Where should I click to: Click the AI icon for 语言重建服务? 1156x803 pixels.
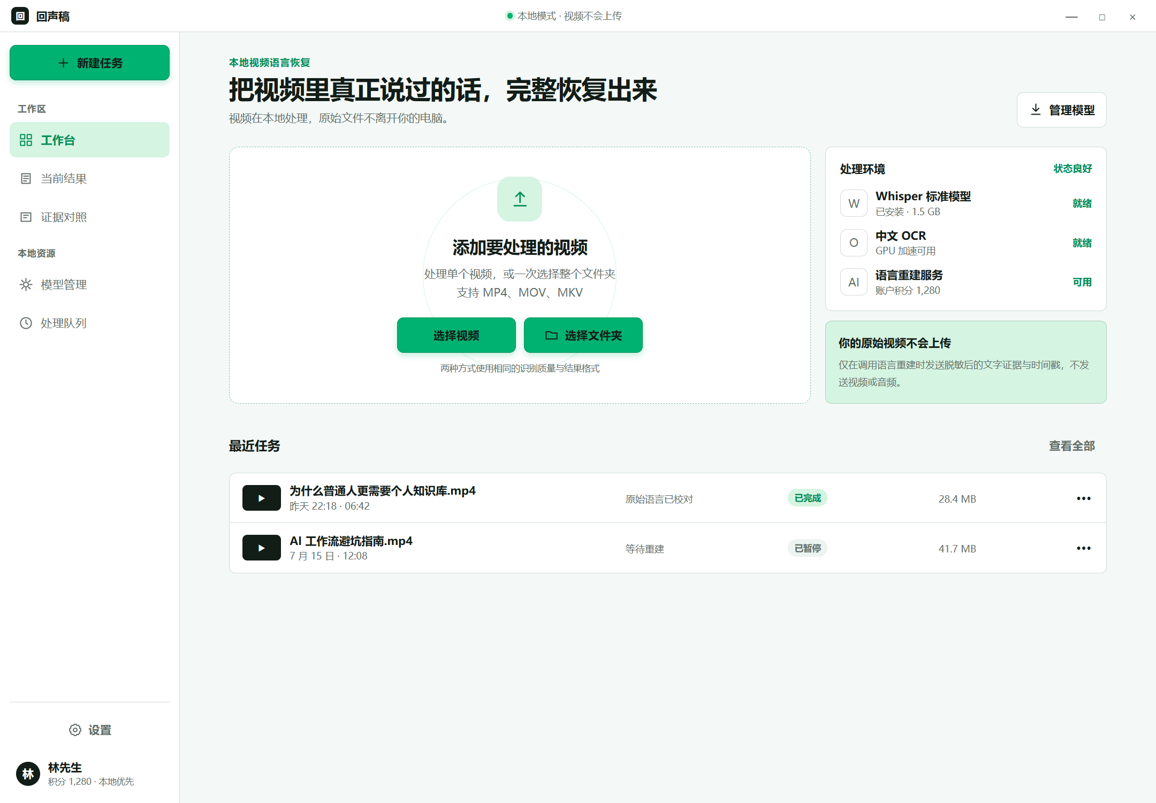click(854, 282)
